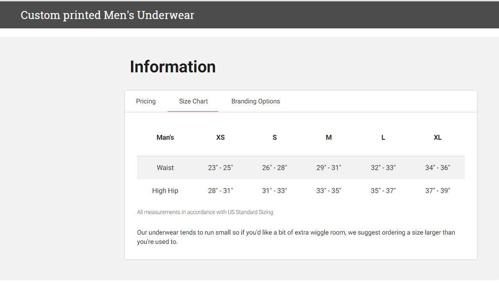Switch to the Pricing tab
Screen dimensions: 499x293
145,101
